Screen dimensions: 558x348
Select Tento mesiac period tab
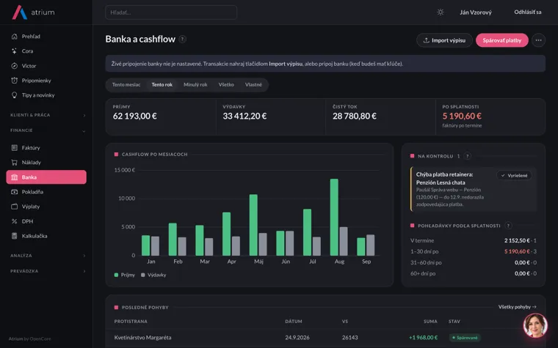126,84
